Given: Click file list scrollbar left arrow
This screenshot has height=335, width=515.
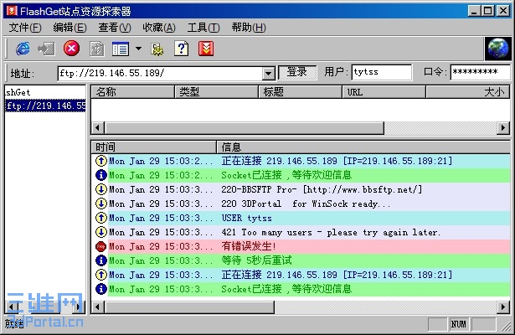Looking at the screenshot, I should click(x=97, y=128).
